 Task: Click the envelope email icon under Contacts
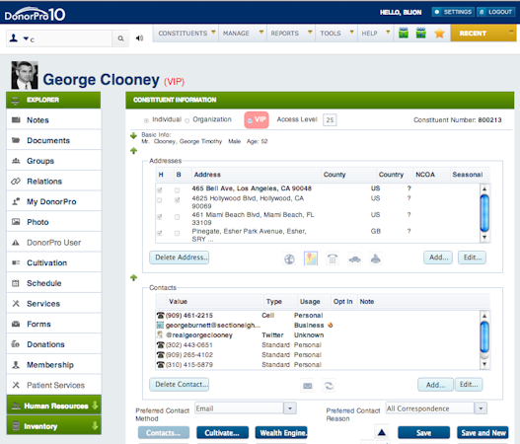coord(308,386)
